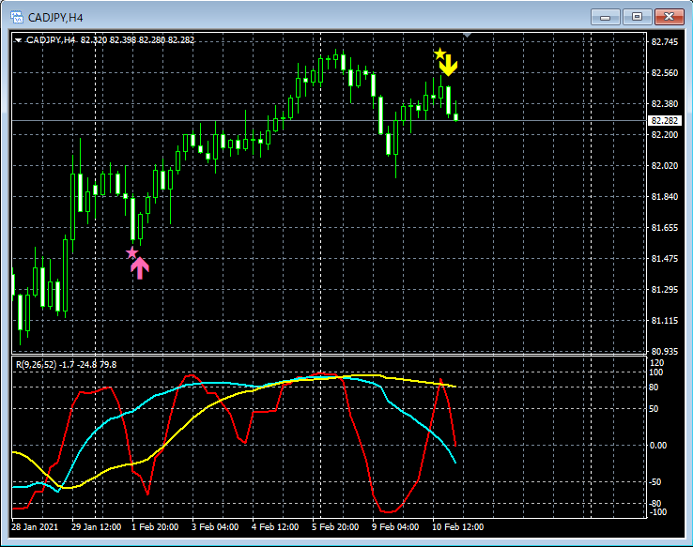This screenshot has width=693, height=547.
Task: Click the 29 Jan 12:00 time label
Action: [96, 527]
